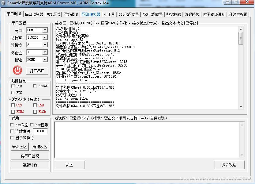The image size is (255, 184).
Task: Enable 连续发送 checkbox
Action: click(x=12, y=131)
